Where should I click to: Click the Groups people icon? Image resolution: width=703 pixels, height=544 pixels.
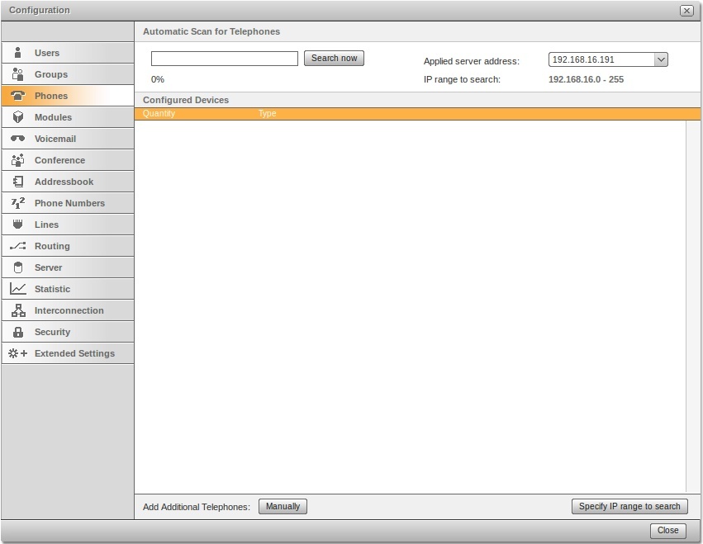[17, 74]
